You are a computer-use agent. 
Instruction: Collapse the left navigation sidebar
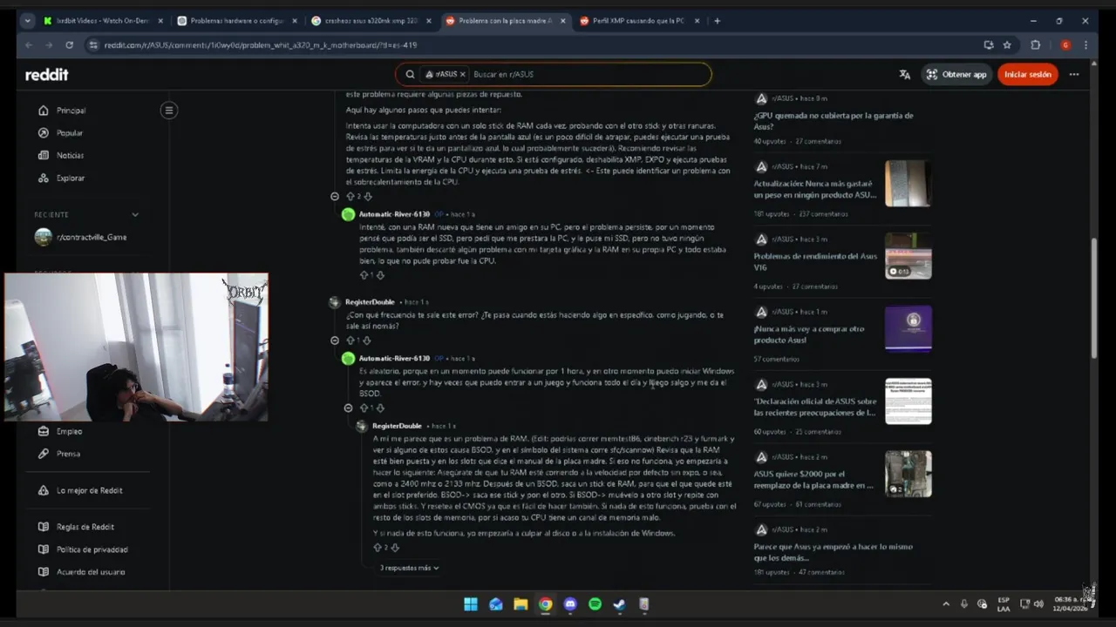[x=169, y=111]
